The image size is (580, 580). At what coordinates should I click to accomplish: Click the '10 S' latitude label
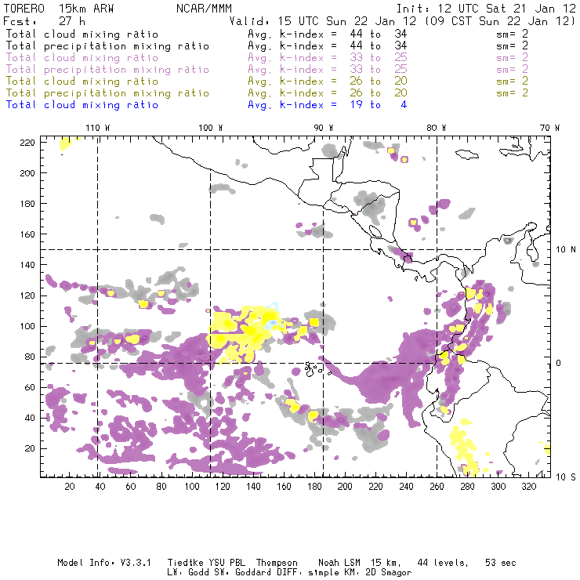point(566,477)
